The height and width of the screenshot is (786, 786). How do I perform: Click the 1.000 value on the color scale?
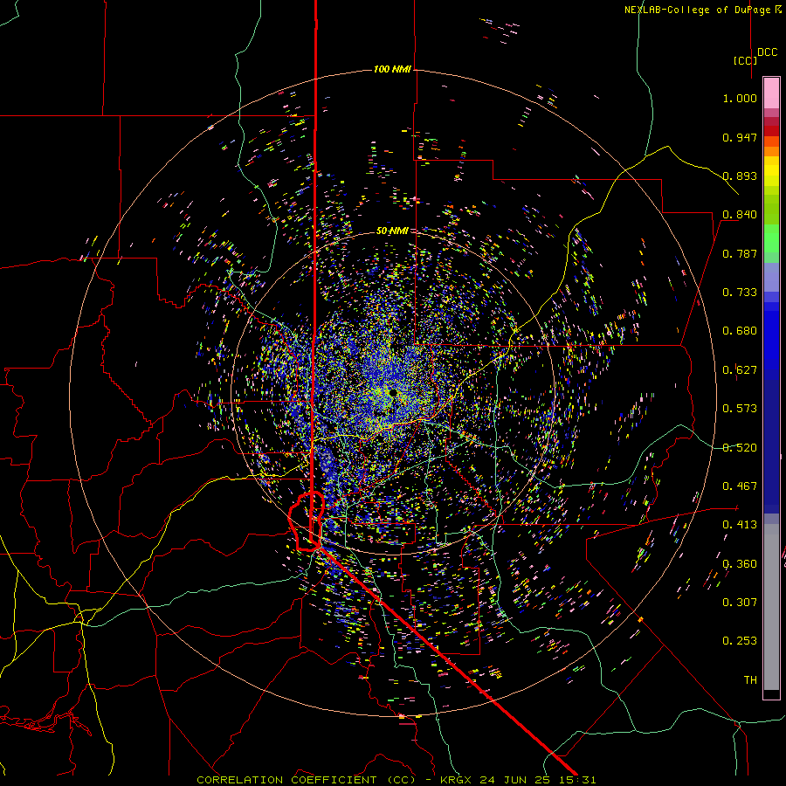(740, 98)
